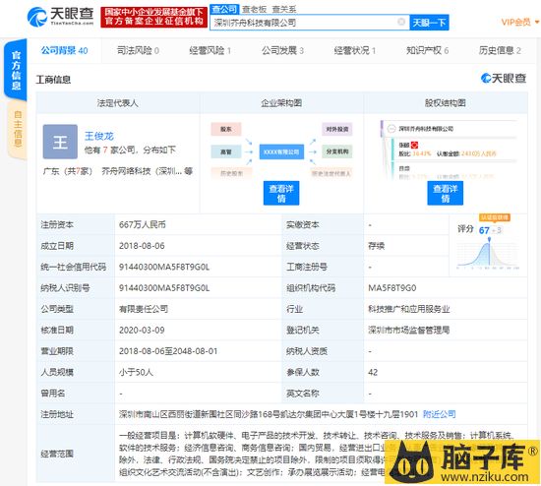Open the 王俊龙 legal representative link

tap(99, 136)
